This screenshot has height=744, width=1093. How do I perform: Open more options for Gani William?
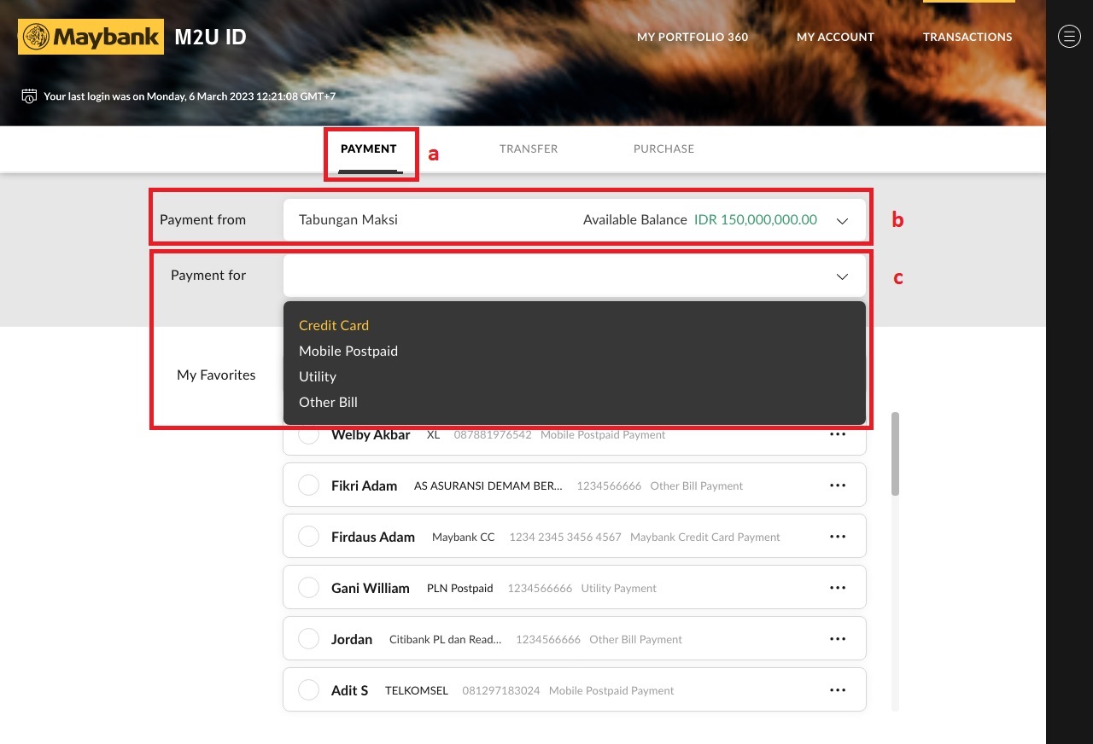click(837, 588)
